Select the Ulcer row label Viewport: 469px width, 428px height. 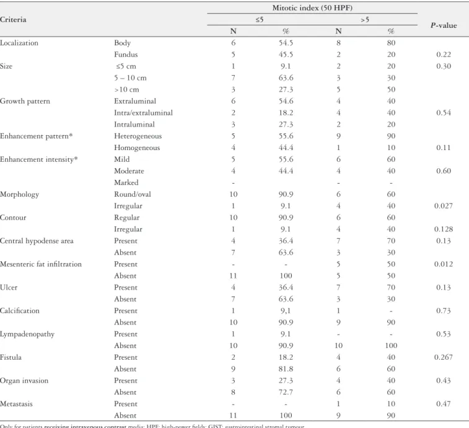[x=9, y=288]
